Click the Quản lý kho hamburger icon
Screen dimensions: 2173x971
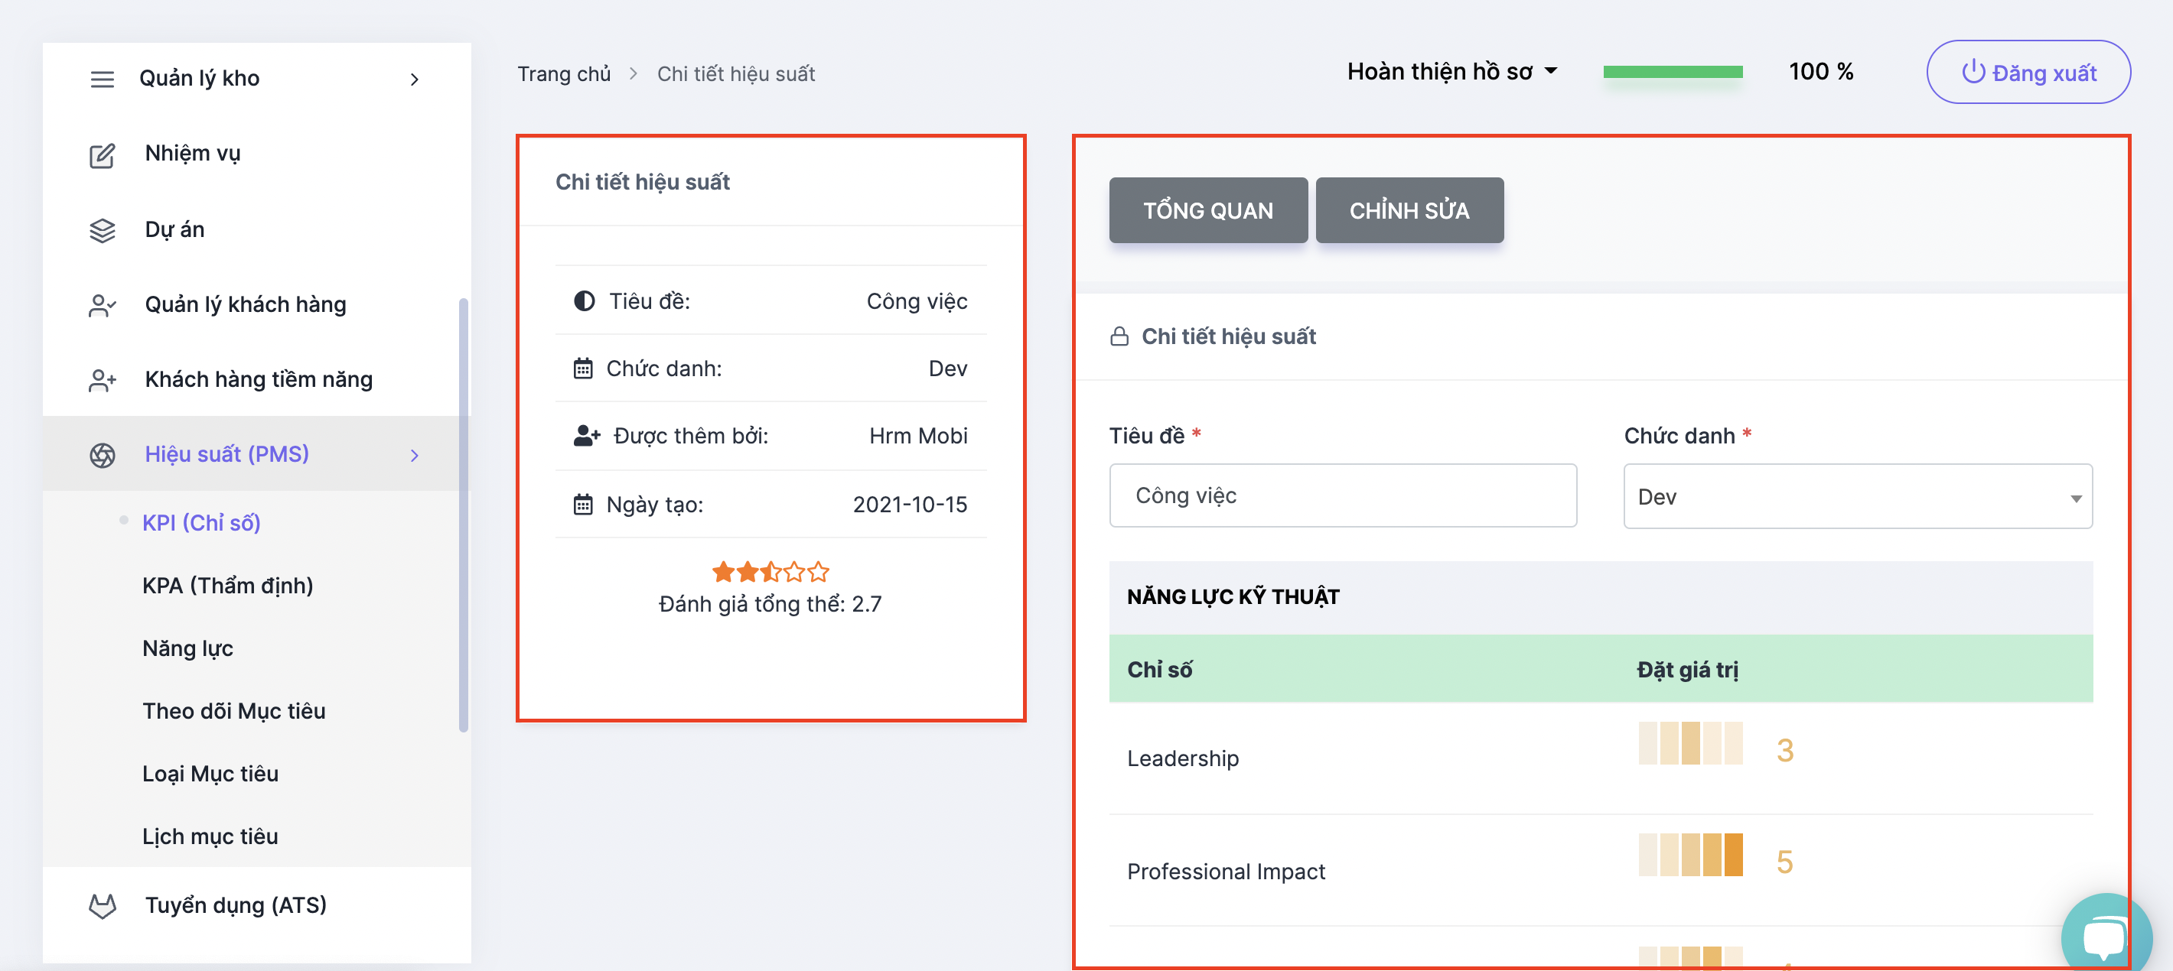coord(102,80)
